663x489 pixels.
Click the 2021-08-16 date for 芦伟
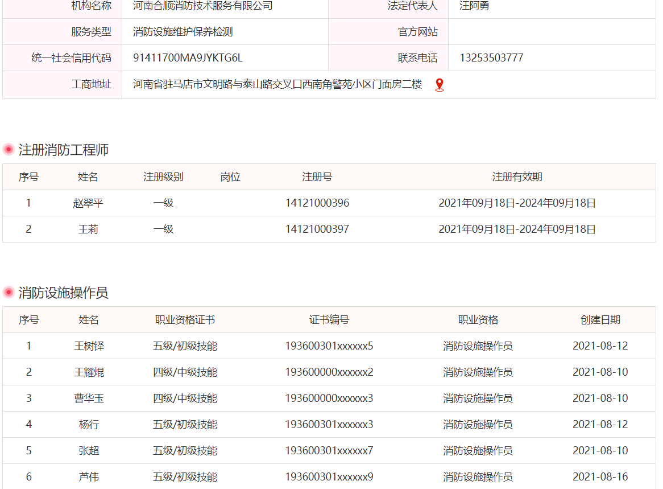(x=600, y=477)
